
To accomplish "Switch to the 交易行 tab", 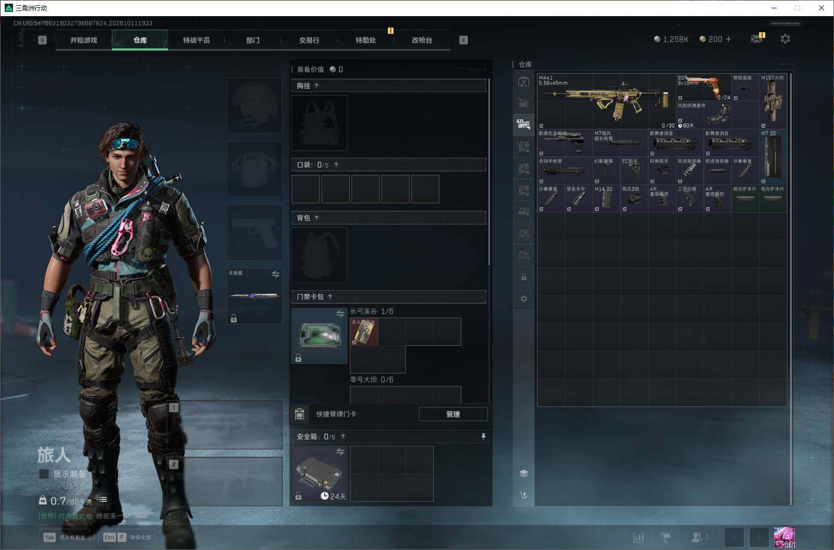I will (x=309, y=40).
